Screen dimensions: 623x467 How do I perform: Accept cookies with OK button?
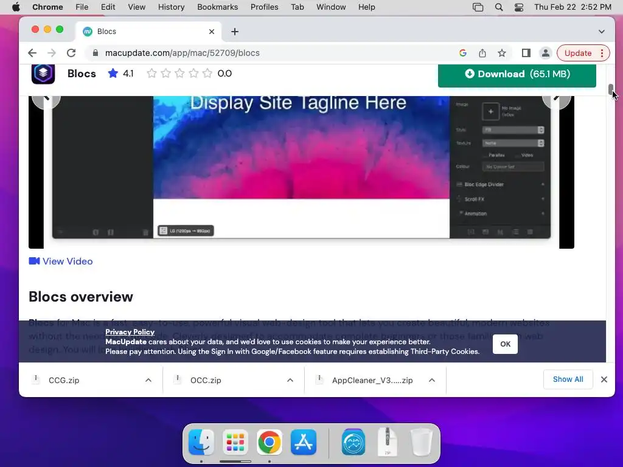(x=505, y=344)
